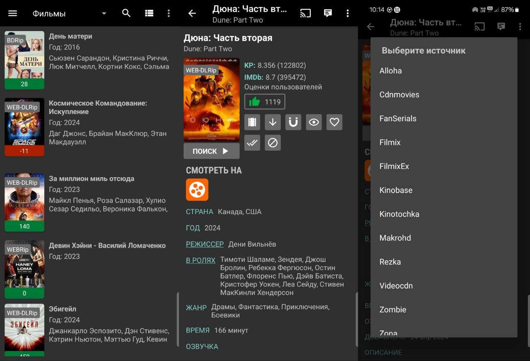Click the download arrow icon button

[272, 122]
